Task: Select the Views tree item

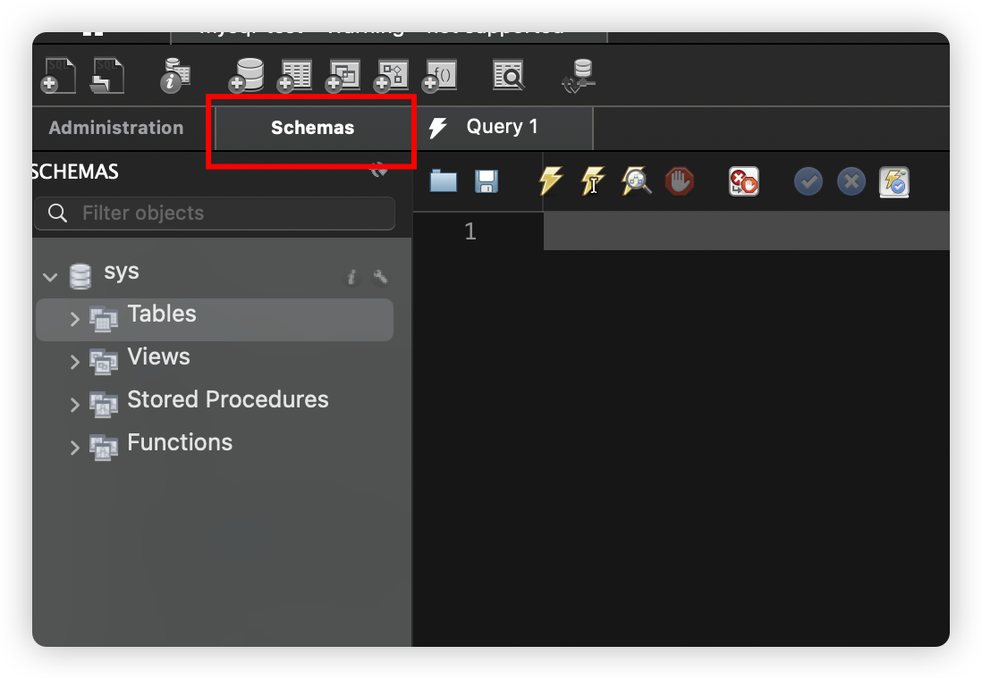Action: [x=158, y=356]
